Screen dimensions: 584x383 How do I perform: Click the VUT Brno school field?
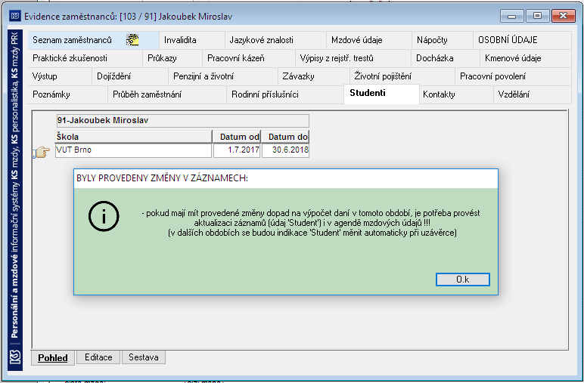133,150
